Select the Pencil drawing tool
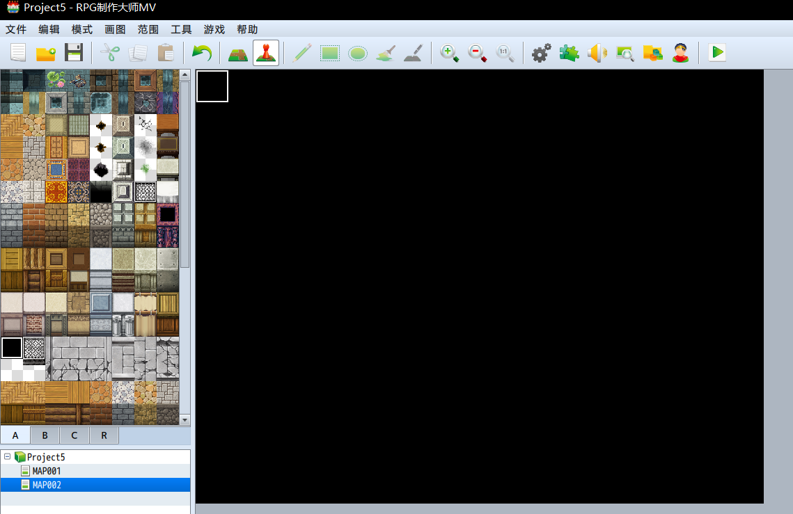Viewport: 793px width, 514px height. coord(302,53)
